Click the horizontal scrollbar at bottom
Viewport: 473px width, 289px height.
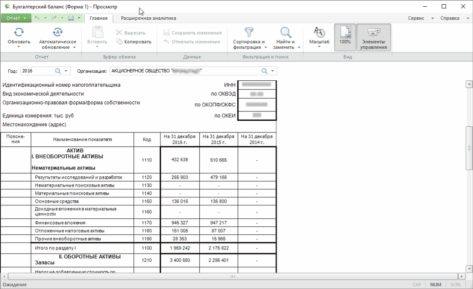click(232, 276)
